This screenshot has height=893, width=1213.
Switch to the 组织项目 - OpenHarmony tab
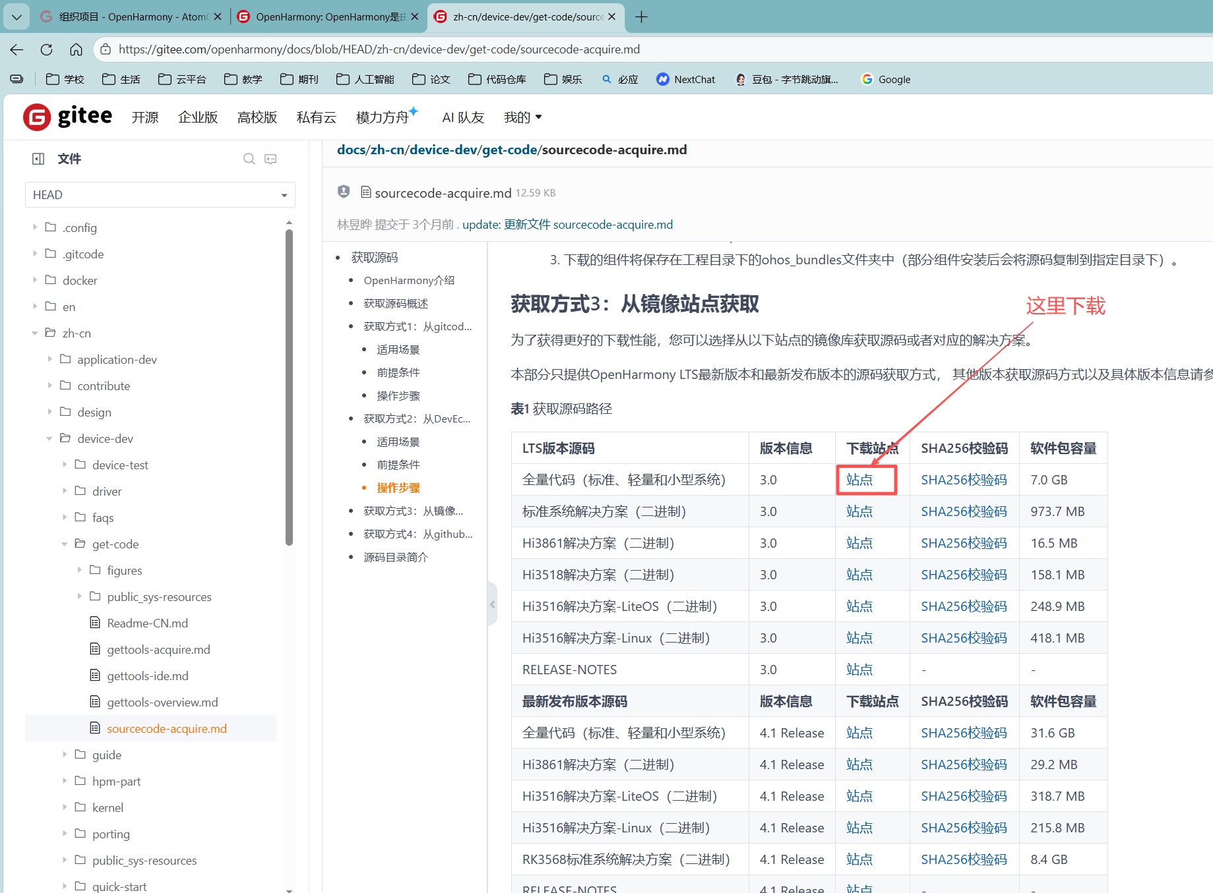[x=131, y=16]
